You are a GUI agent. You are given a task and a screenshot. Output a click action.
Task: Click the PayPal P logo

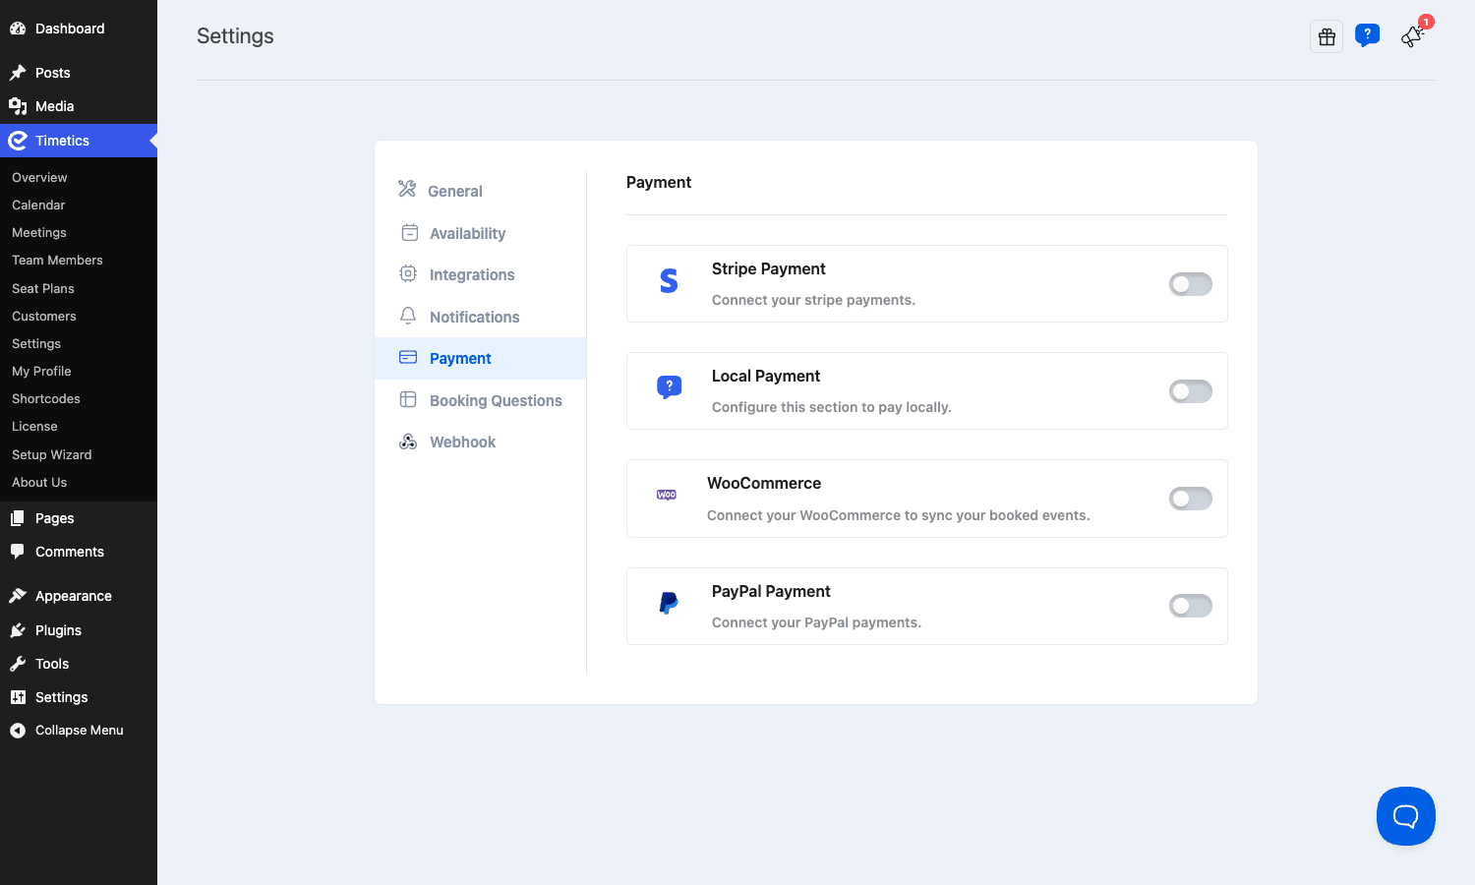coord(669,603)
